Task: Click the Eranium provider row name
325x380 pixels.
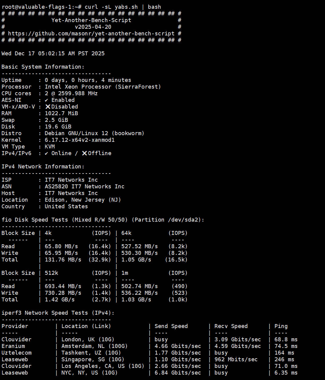Action: click(x=13, y=346)
